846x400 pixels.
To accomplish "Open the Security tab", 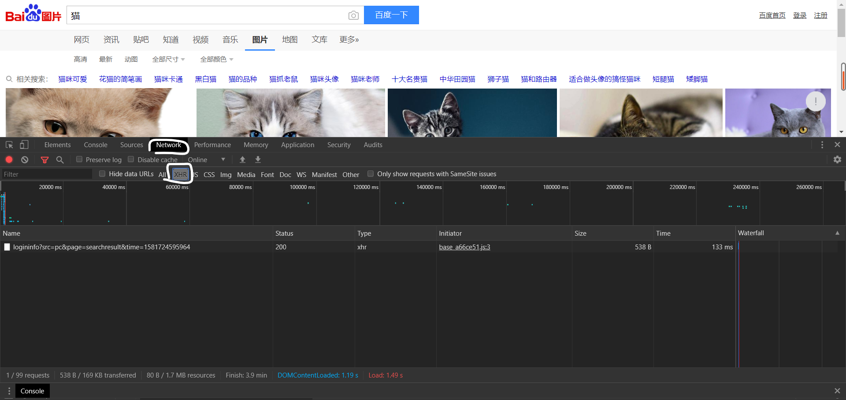I will 339,144.
